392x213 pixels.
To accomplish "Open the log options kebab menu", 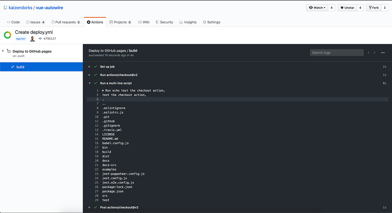I will [x=383, y=52].
